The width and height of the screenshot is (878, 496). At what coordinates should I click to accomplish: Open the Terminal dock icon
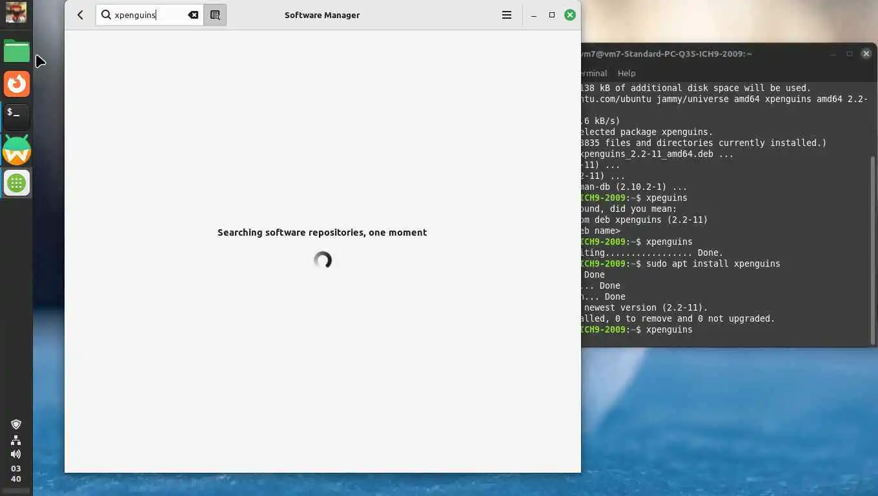point(17,117)
